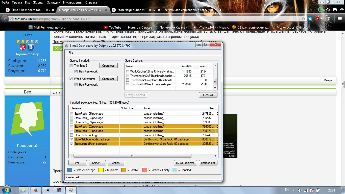Open the Trance.101 music bookmark

(211, 27)
